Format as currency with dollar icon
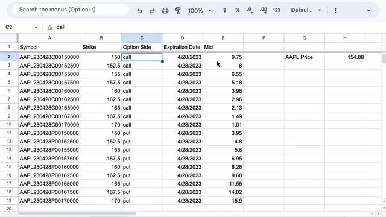This screenshot has width=386, height=217. pos(224,10)
